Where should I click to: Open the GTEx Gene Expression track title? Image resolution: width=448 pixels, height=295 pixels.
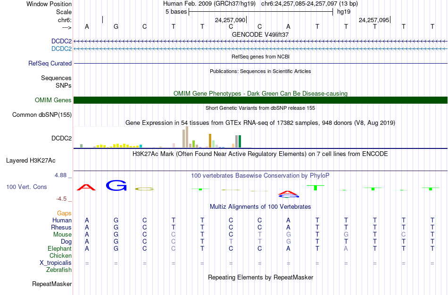click(x=260, y=123)
